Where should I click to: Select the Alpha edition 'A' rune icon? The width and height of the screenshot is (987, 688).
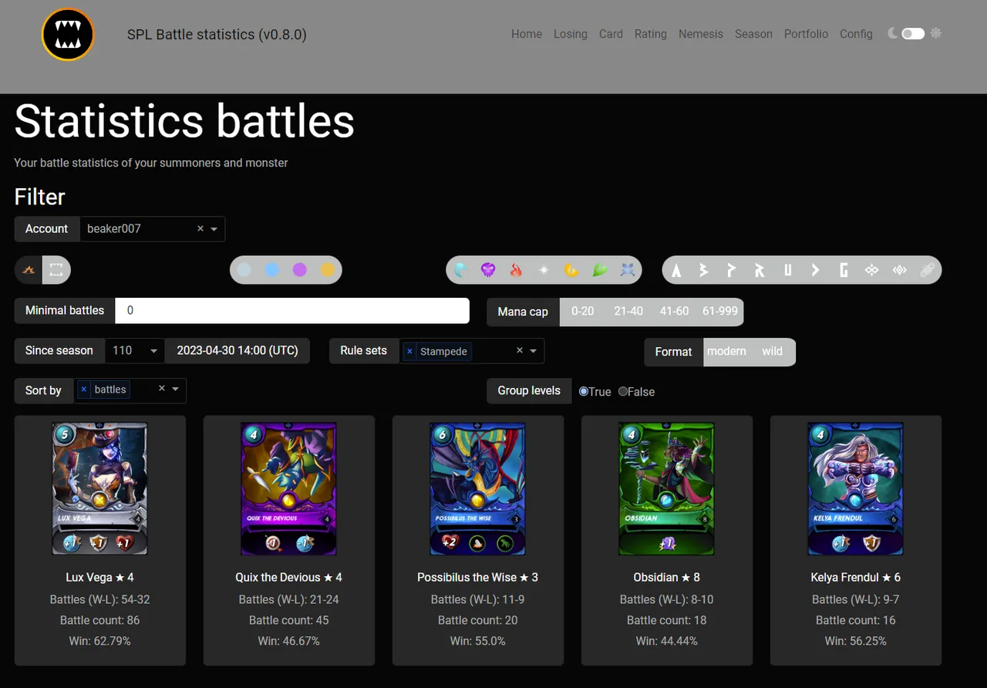click(676, 270)
